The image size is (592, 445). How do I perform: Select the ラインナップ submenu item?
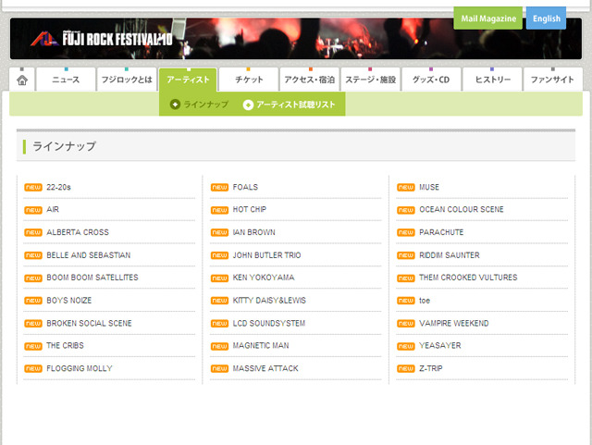200,105
